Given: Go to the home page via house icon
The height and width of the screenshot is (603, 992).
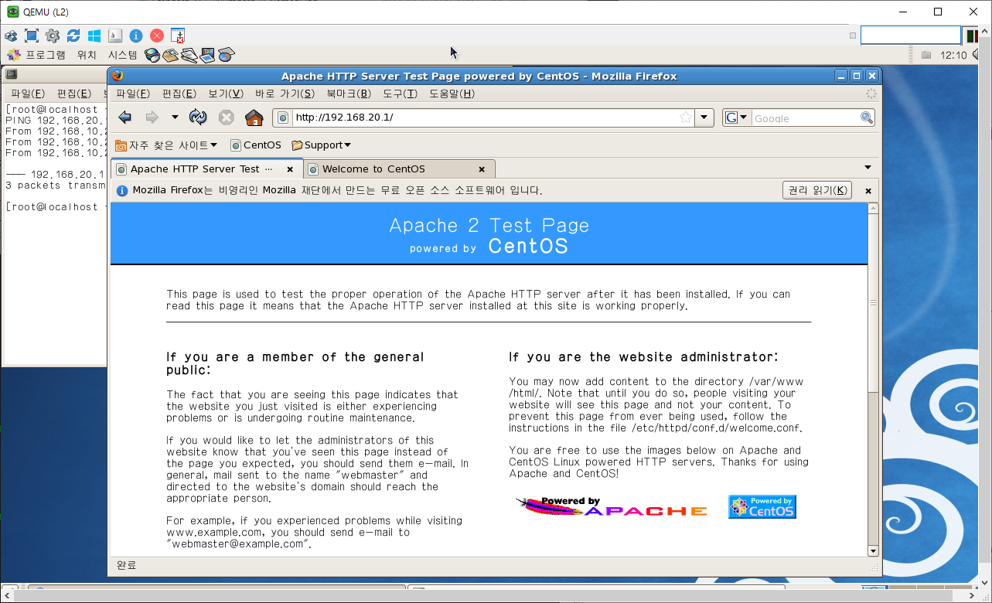Looking at the screenshot, I should pyautogui.click(x=254, y=118).
